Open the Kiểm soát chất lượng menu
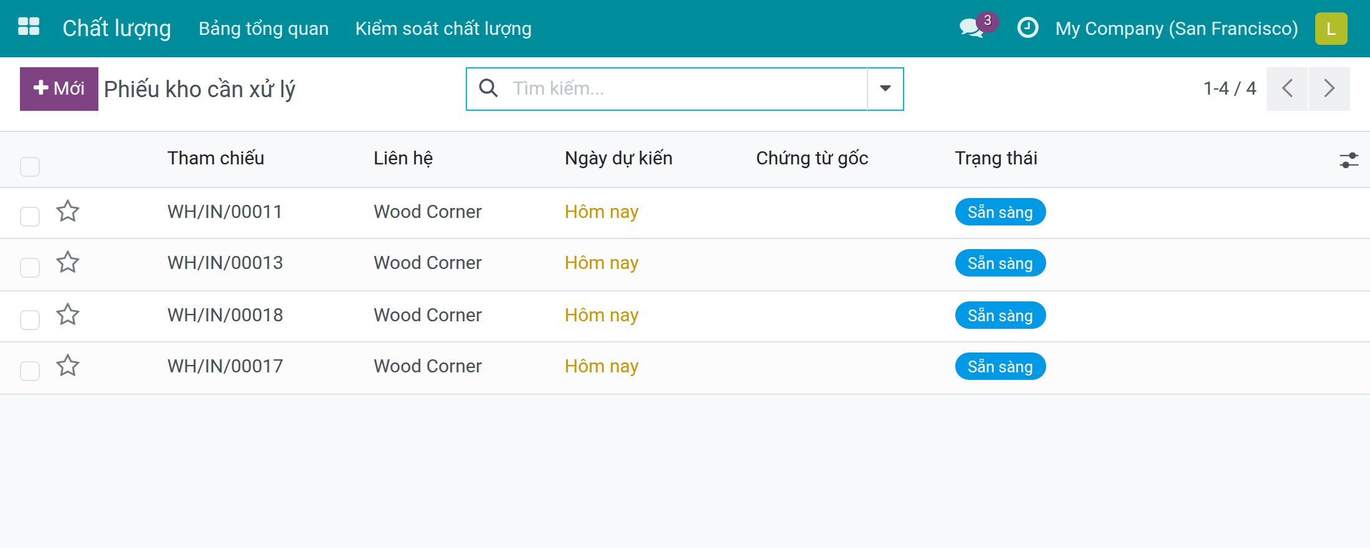 click(443, 29)
